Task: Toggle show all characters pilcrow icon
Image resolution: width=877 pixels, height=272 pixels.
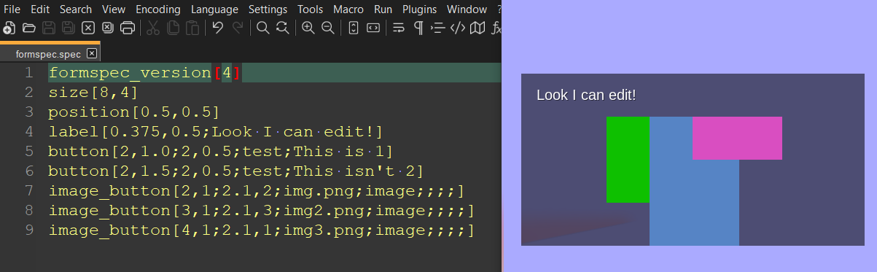Action: 418,28
